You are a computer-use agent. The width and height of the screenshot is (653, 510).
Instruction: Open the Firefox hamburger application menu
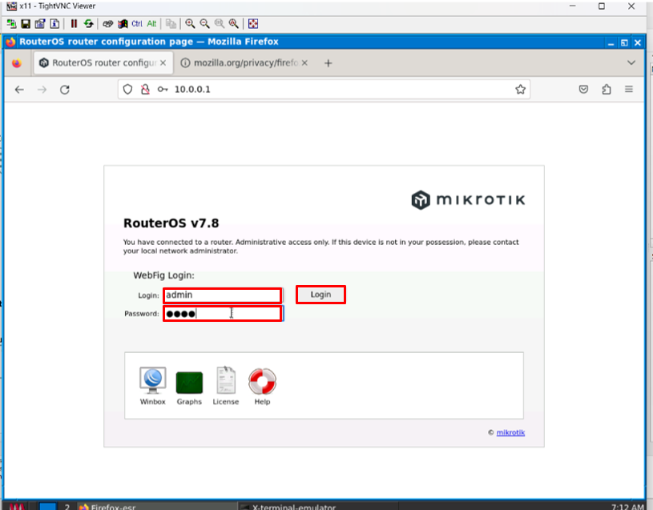pos(629,90)
